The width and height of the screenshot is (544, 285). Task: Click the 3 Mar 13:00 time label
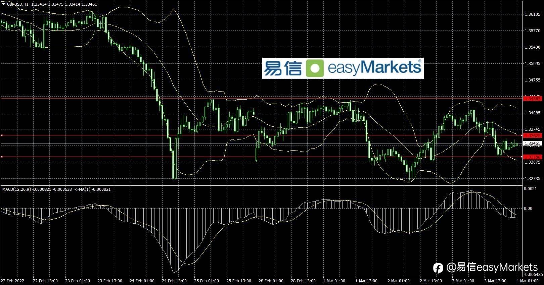[x=495, y=281]
